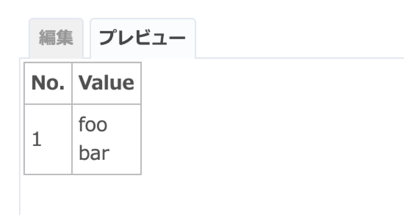Select the cell containing 1
This screenshot has height=215, width=404.
(48, 139)
